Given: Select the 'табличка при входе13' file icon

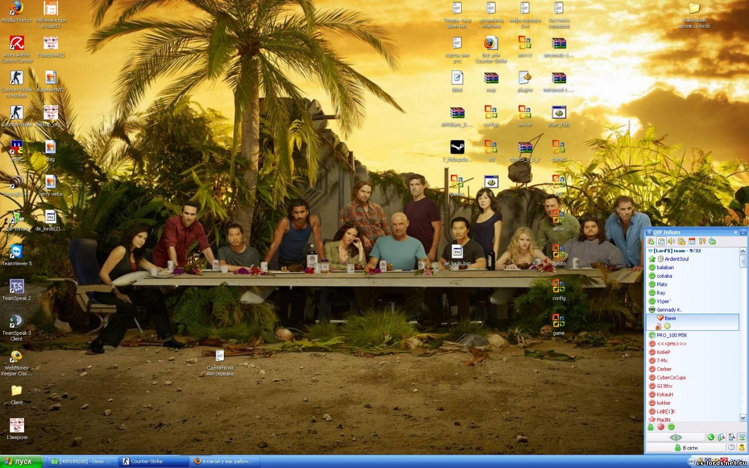Looking at the screenshot, I should pos(50,15).
